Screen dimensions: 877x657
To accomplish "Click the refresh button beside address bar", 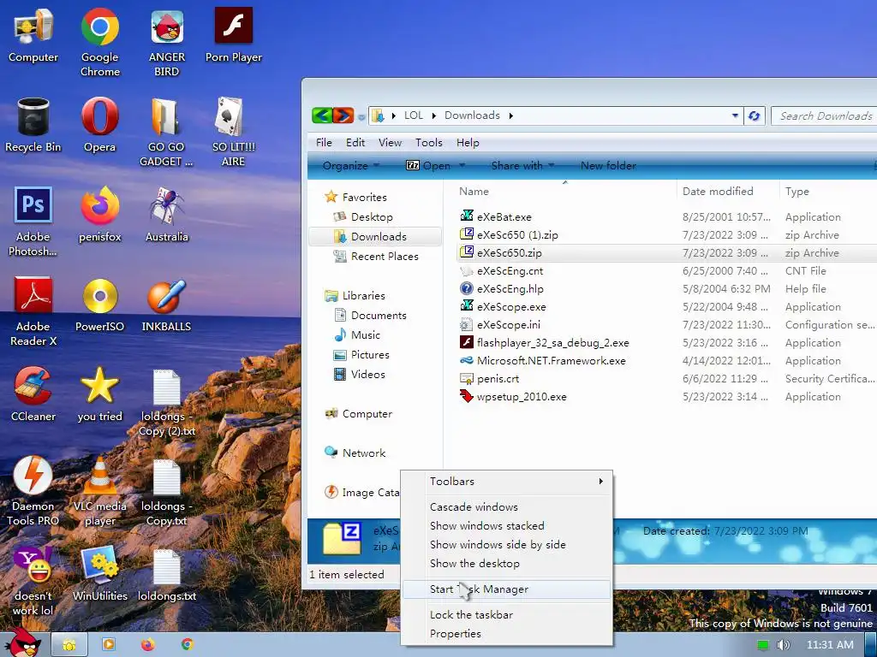I will 754,115.
